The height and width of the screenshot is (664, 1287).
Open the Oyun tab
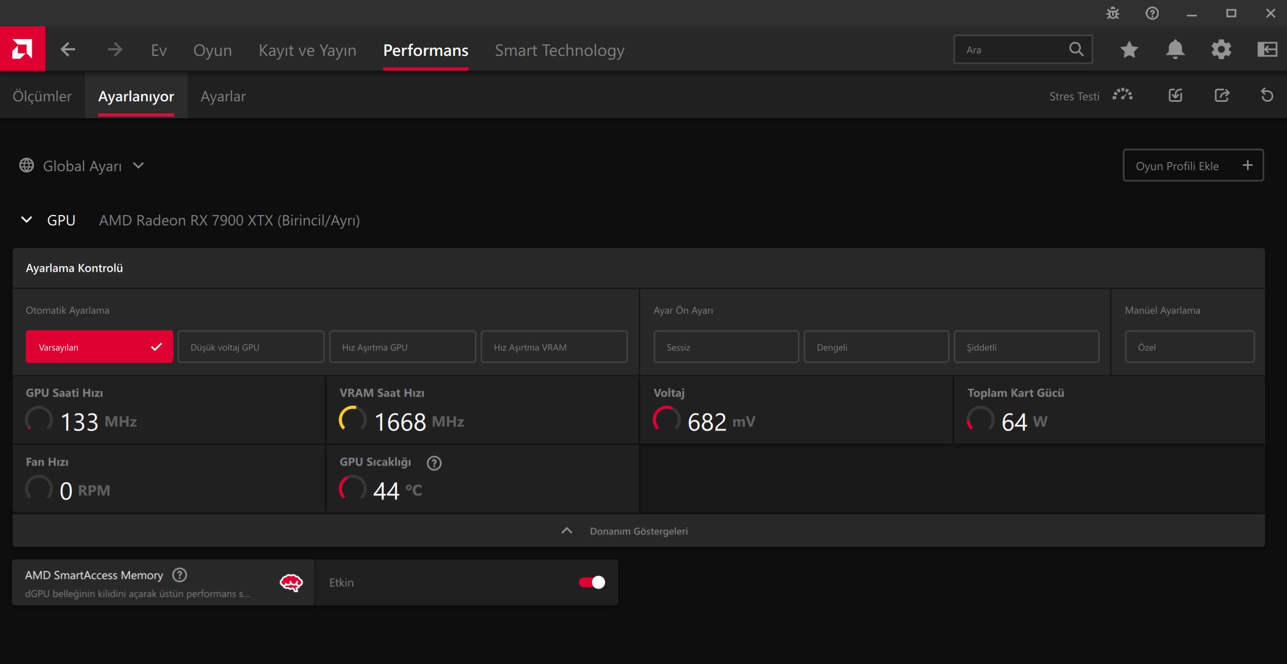pos(213,50)
